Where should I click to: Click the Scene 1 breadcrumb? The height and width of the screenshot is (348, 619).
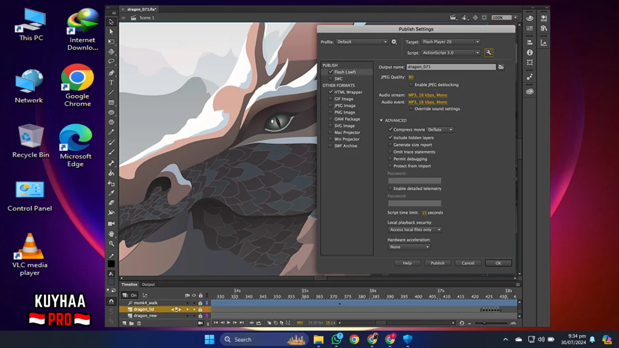click(147, 17)
